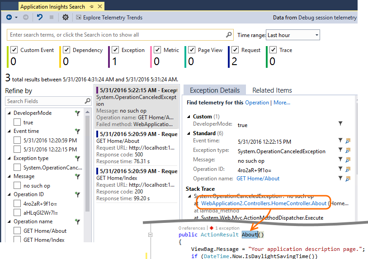Click the search magnifier in search terms box
The width and height of the screenshot is (368, 259).
[x=229, y=35]
